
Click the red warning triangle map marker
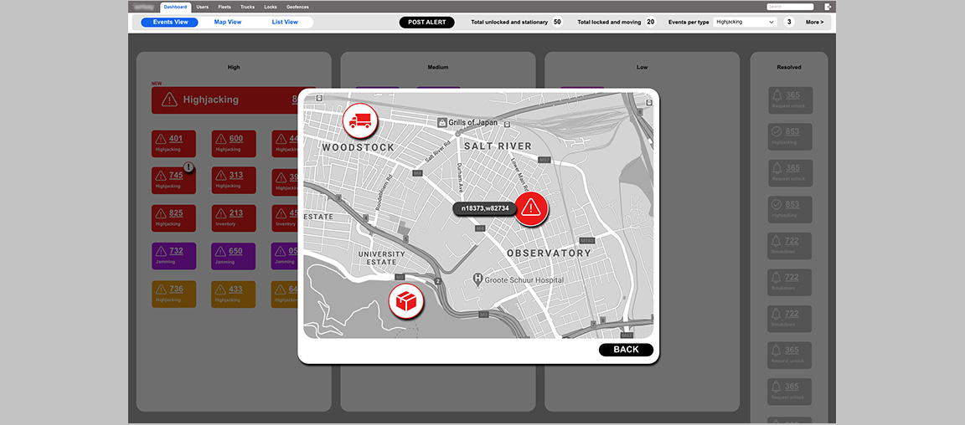[x=530, y=208]
